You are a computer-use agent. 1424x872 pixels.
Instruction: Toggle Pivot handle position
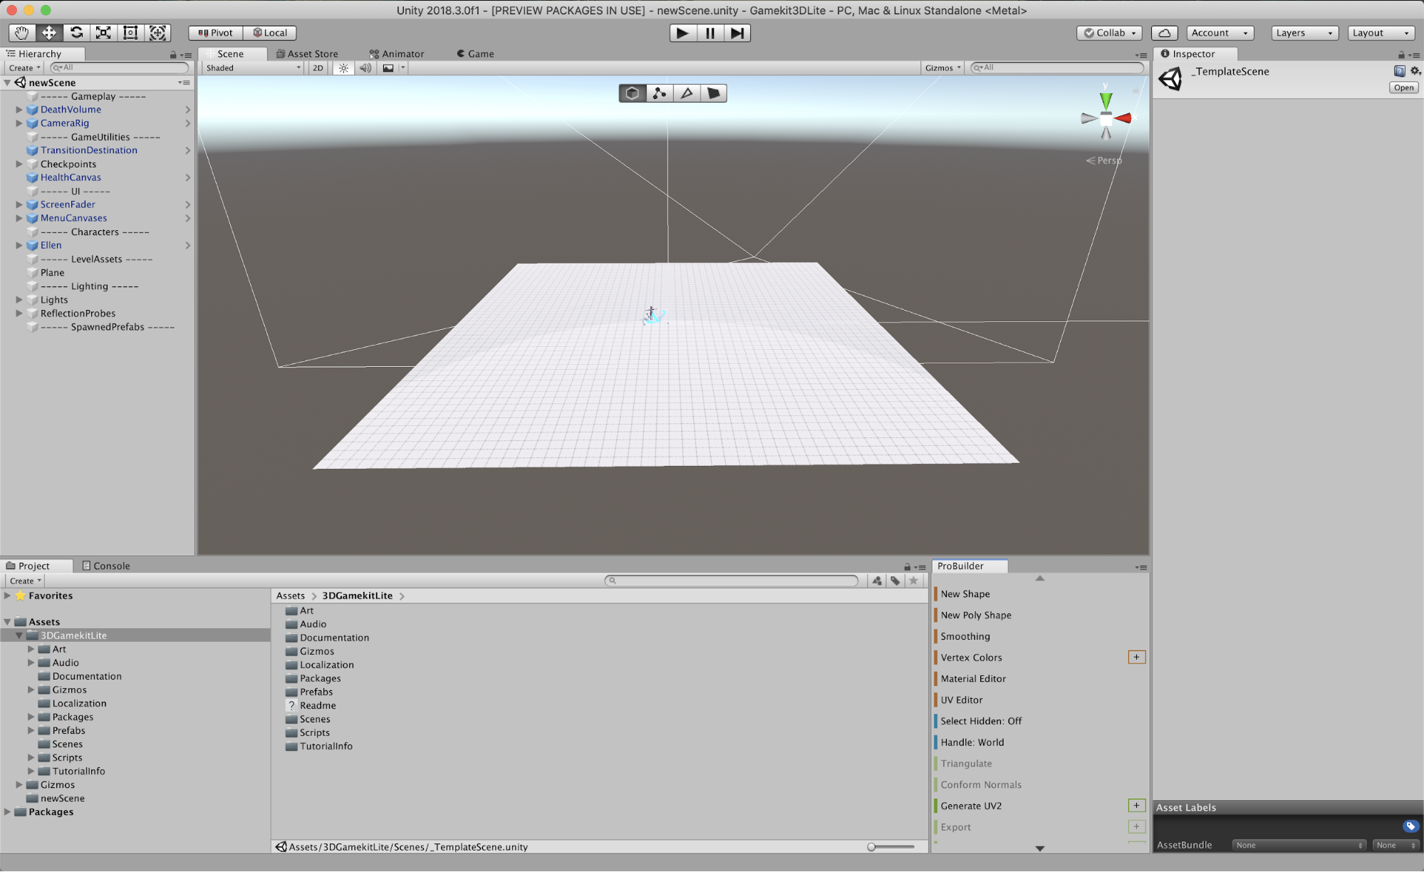pyautogui.click(x=216, y=33)
